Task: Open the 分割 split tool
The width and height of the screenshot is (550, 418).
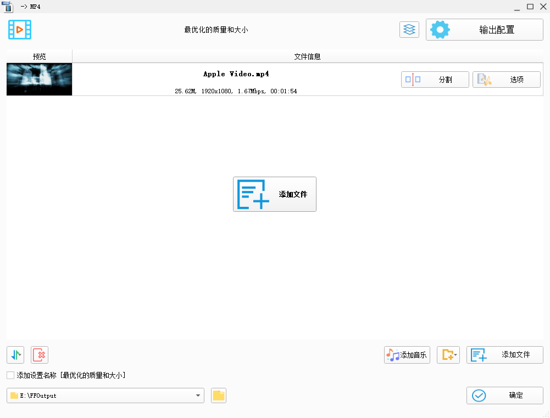Action: (x=435, y=80)
